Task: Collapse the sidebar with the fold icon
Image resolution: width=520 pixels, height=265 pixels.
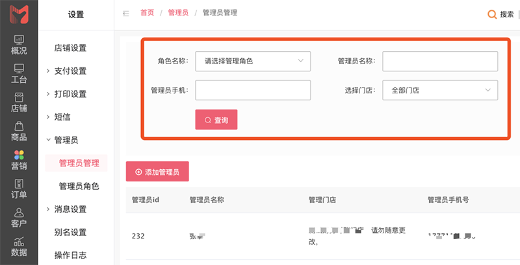Action: (x=125, y=13)
